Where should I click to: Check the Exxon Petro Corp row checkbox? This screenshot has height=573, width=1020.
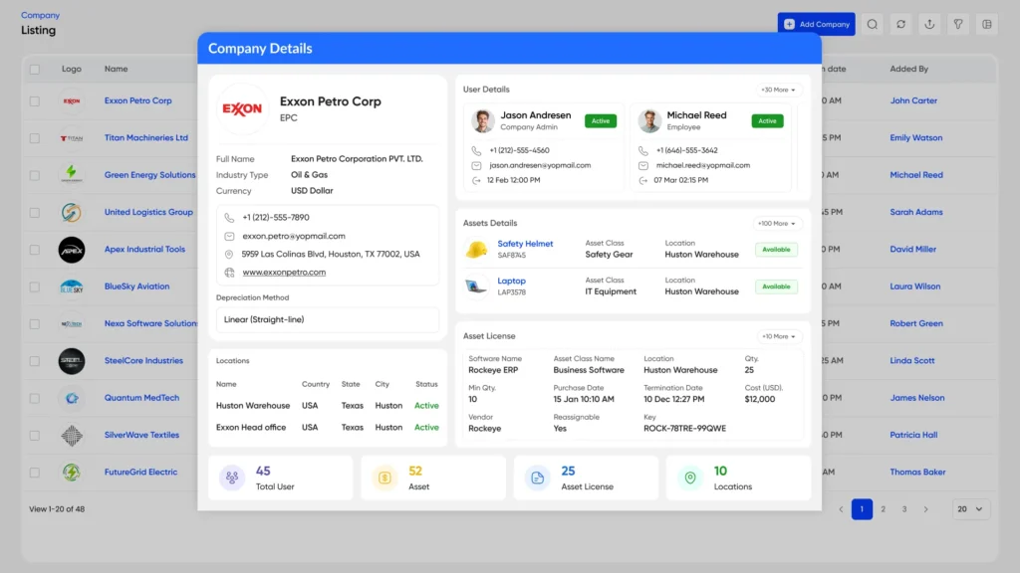[x=35, y=100]
